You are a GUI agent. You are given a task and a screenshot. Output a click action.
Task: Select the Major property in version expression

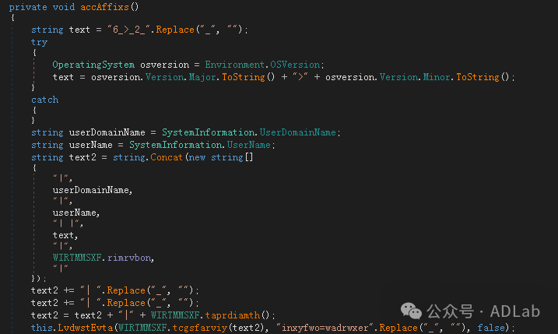tap(202, 77)
